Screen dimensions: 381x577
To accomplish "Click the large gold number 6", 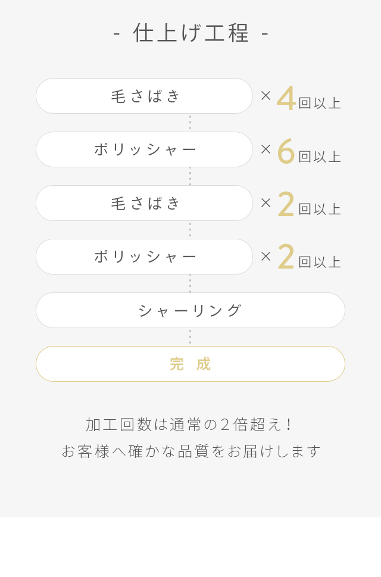I will pos(286,151).
